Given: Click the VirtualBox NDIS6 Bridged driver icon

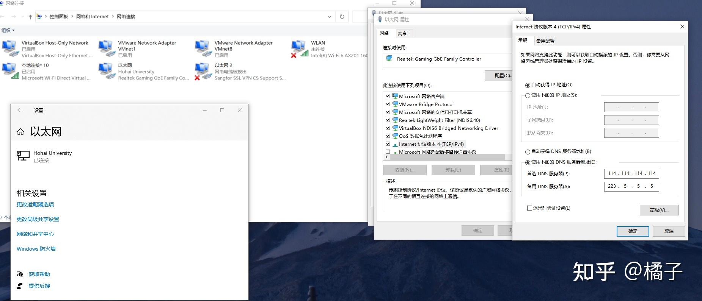Looking at the screenshot, I should (395, 128).
